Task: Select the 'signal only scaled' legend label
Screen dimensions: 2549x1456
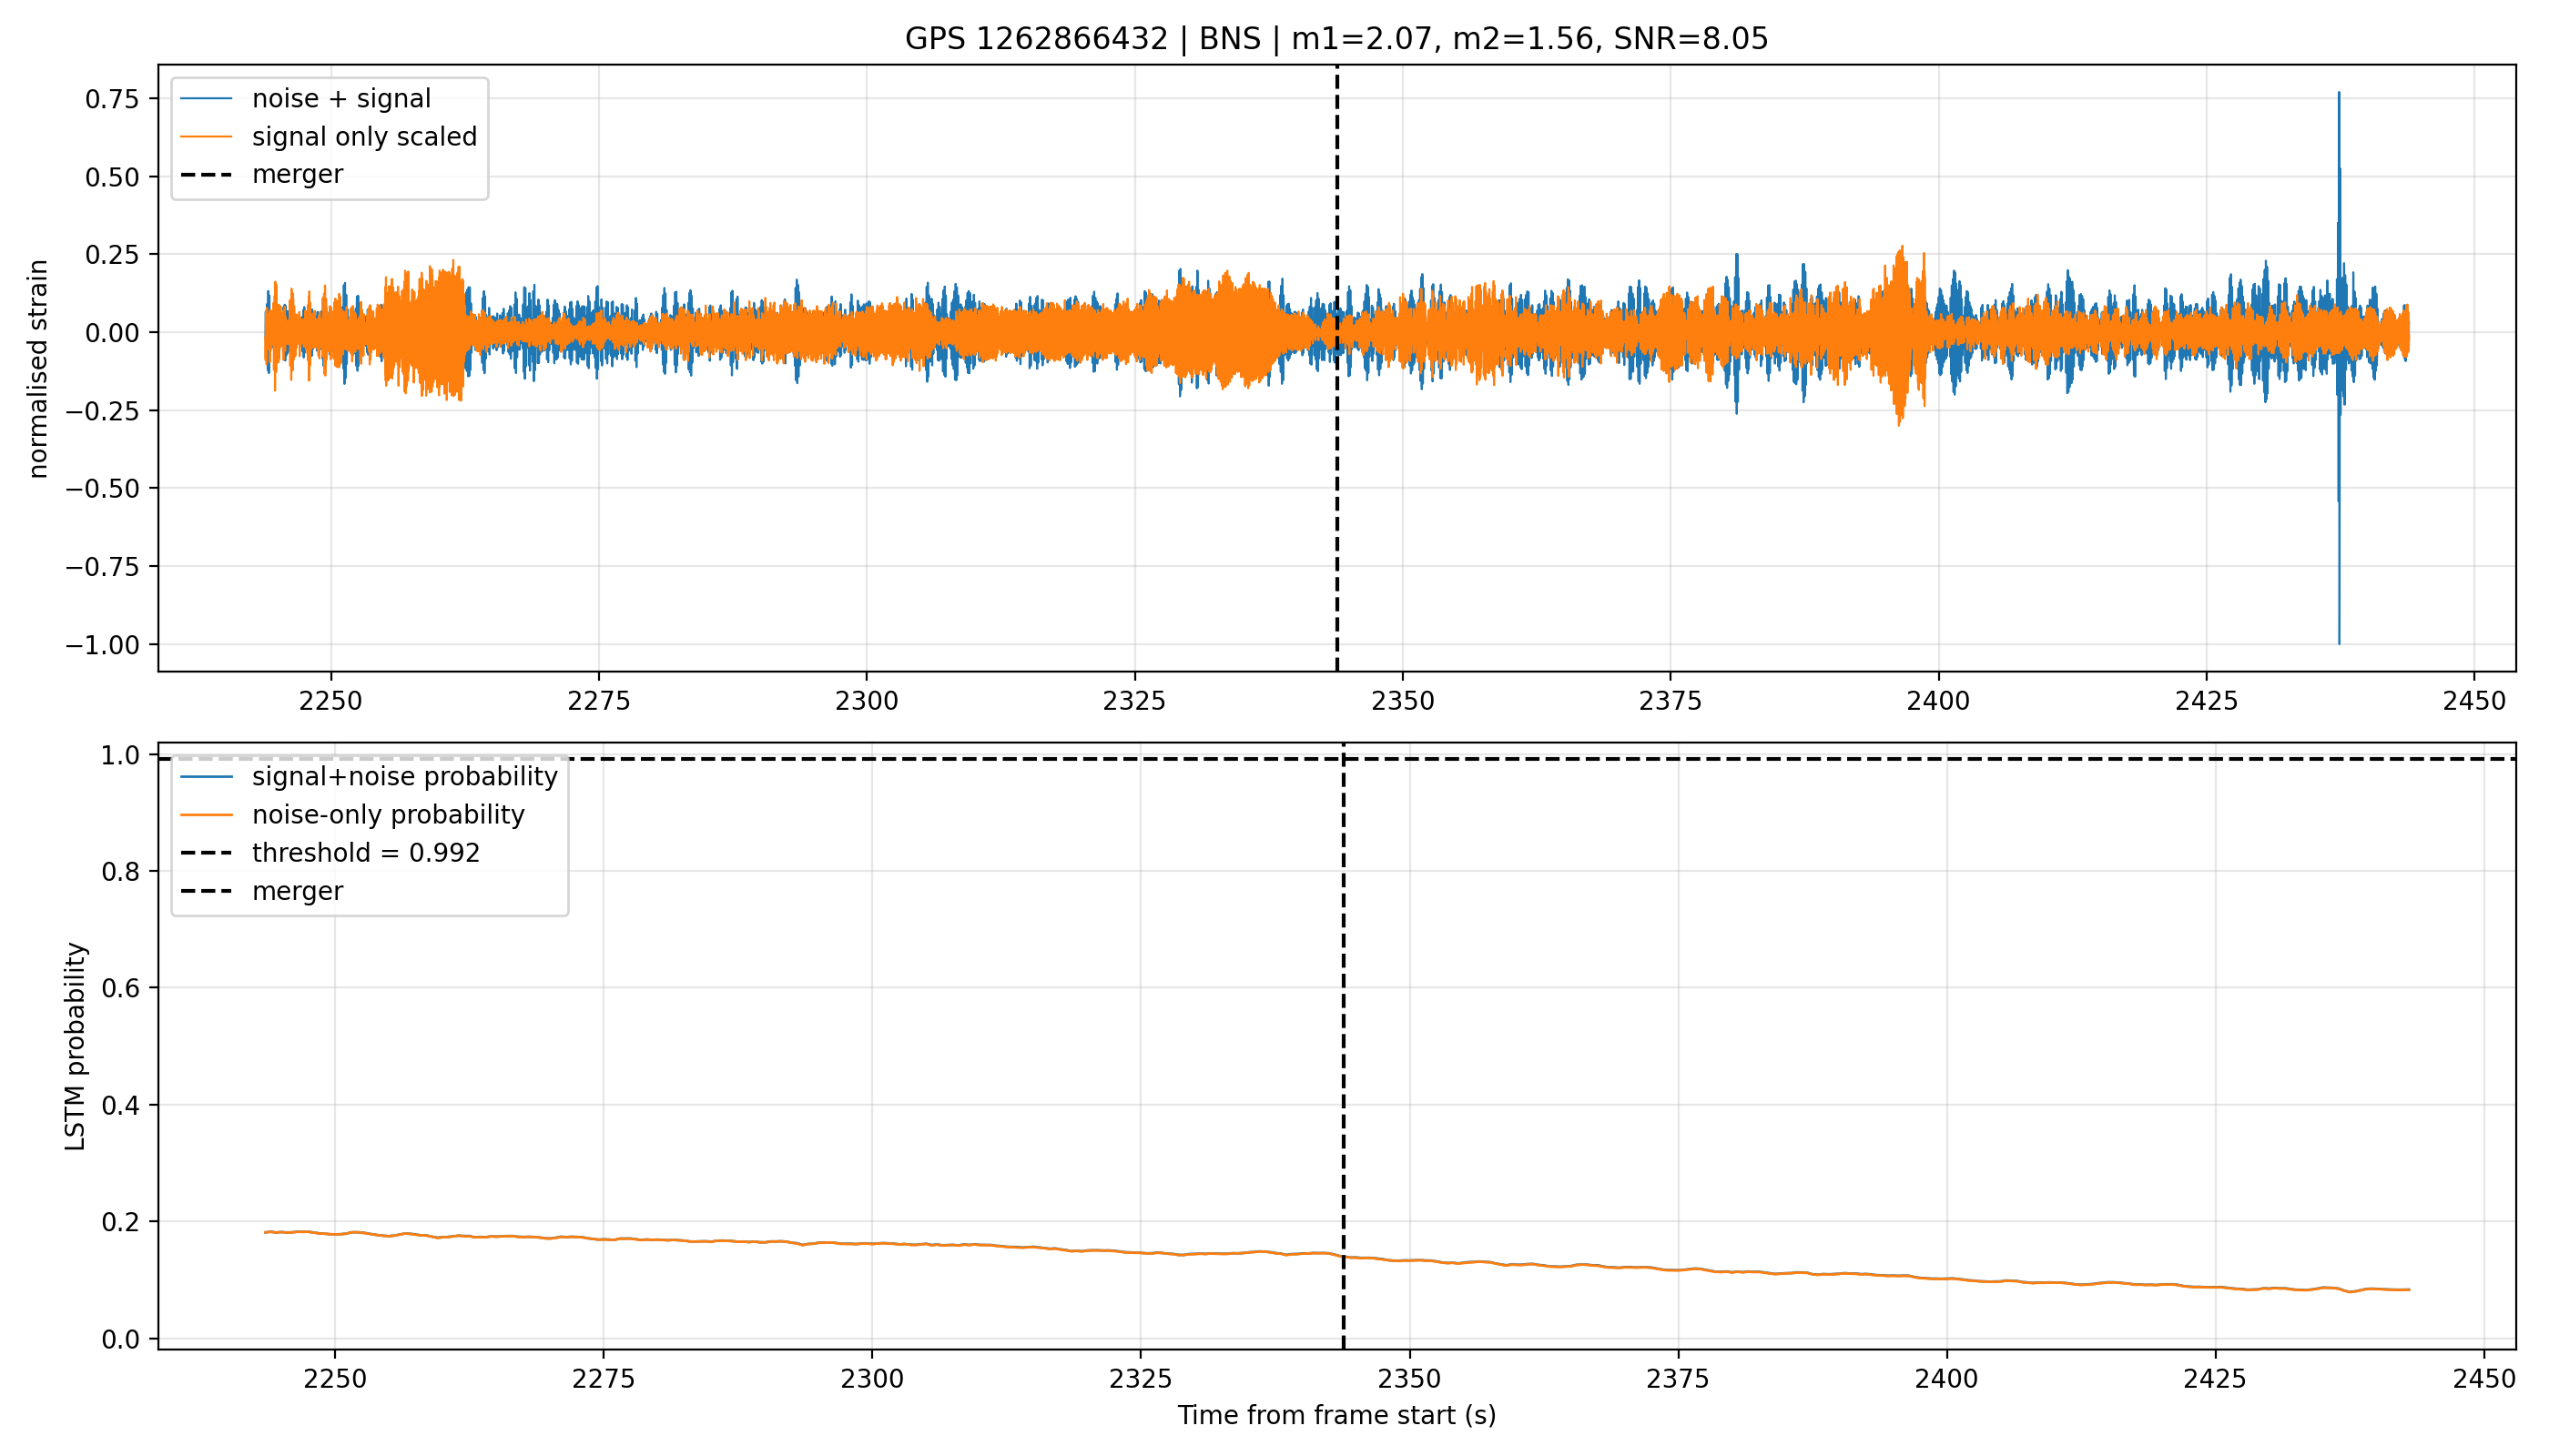Action: (364, 136)
